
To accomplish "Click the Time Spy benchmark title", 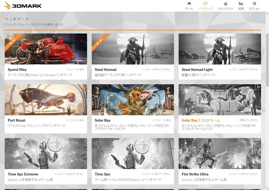I will [x=103, y=174].
